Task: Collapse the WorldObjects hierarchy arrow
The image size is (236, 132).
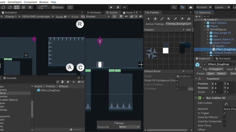Action: (x=205, y=29)
